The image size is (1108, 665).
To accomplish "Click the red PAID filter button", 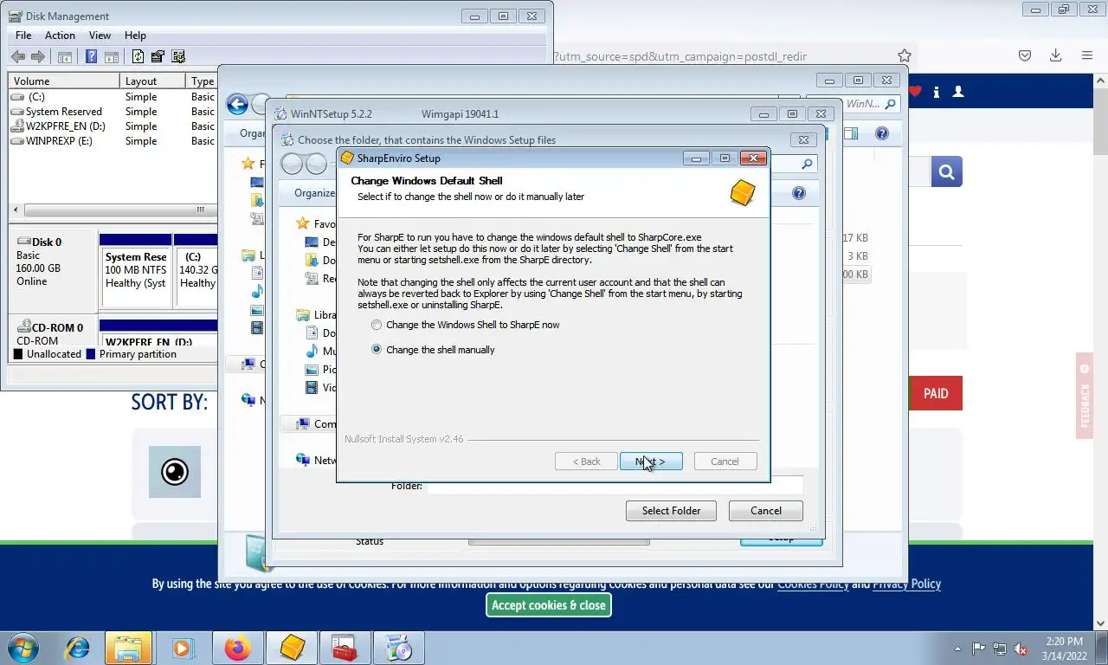I will [936, 393].
